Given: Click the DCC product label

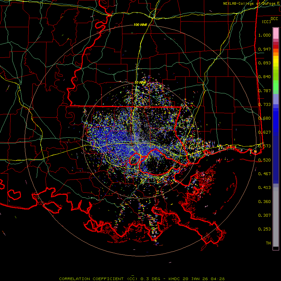Looking at the screenshot, I should tap(274, 19).
